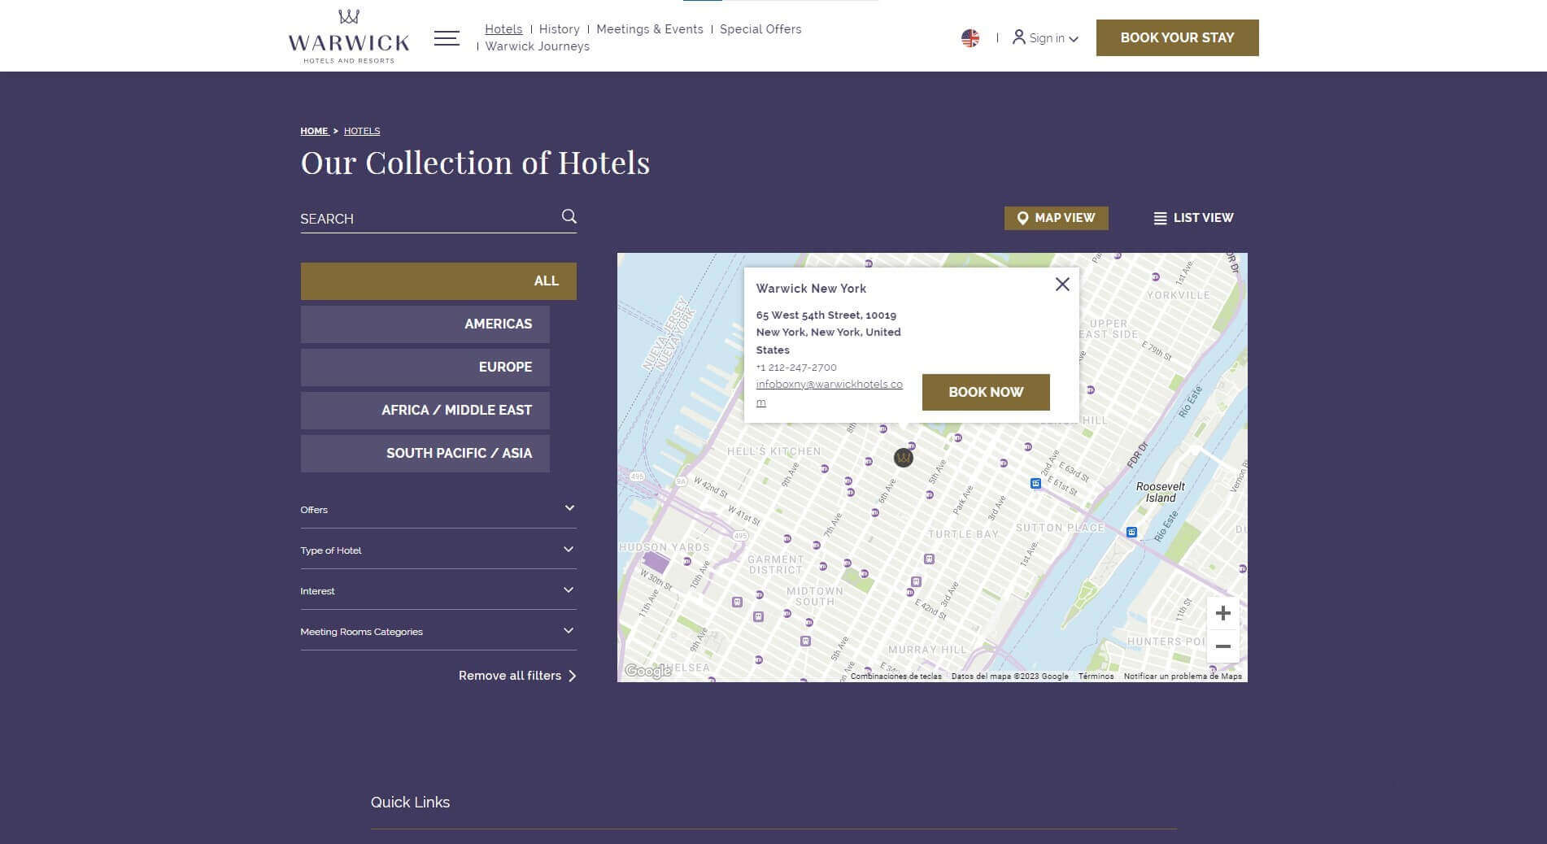
Task: Open the hamburger navigation menu
Action: click(x=447, y=38)
